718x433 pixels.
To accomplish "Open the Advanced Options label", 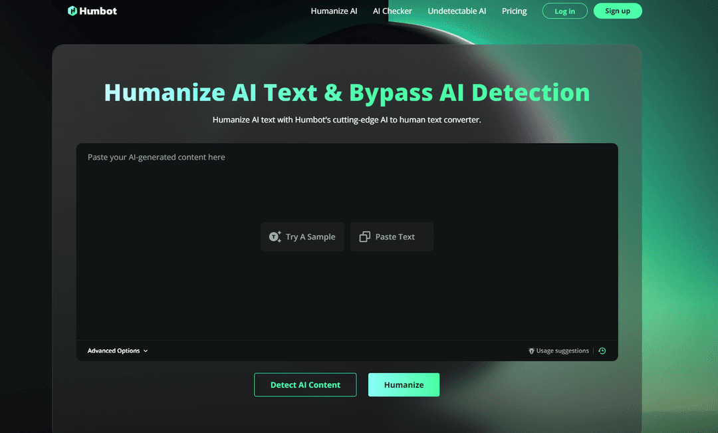I will point(114,351).
